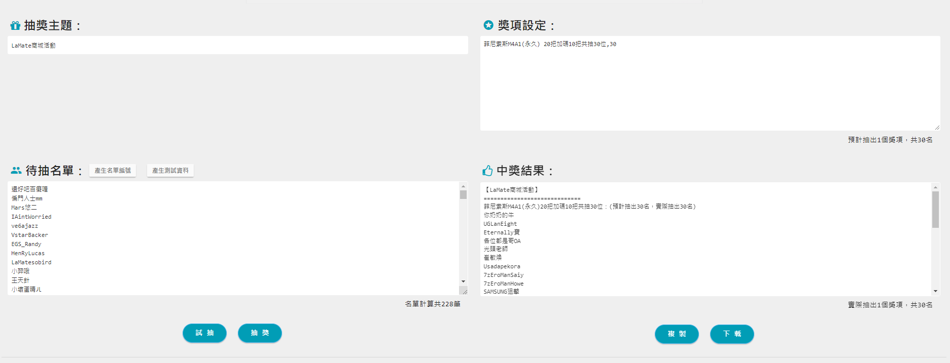The image size is (950, 363).
Task: Click the winner UGLanEight in results
Action: pos(500,224)
